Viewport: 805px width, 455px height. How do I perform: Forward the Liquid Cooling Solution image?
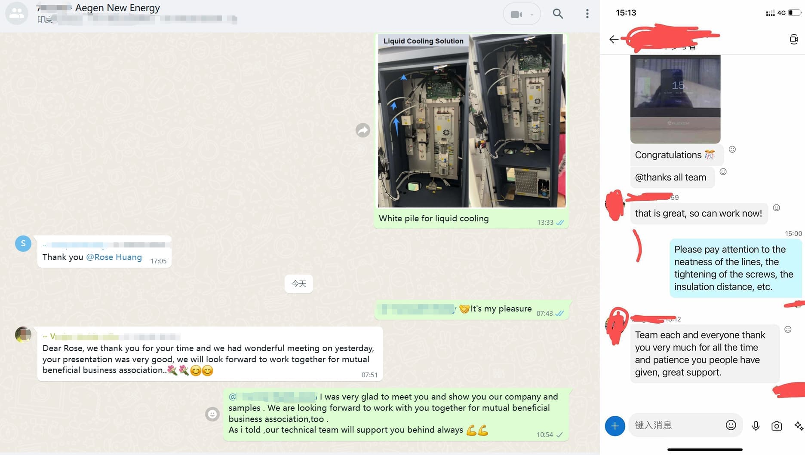363,130
